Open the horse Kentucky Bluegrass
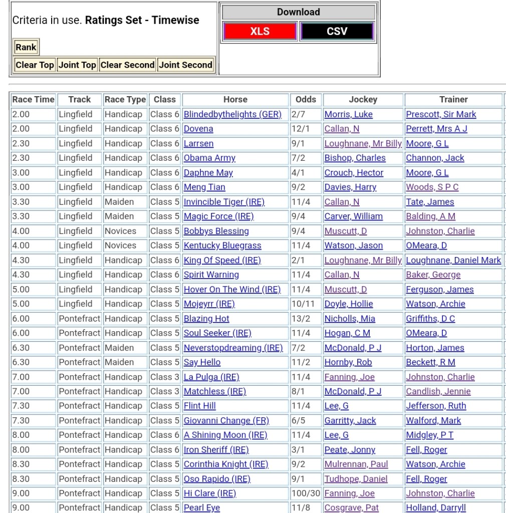Screen dimensions: 506x513 [222, 245]
